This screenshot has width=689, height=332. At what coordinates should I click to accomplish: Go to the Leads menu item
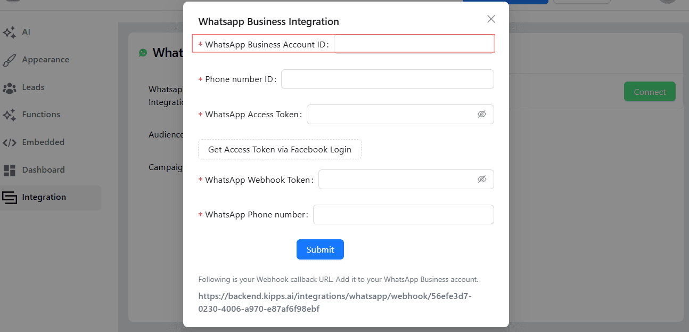point(33,87)
